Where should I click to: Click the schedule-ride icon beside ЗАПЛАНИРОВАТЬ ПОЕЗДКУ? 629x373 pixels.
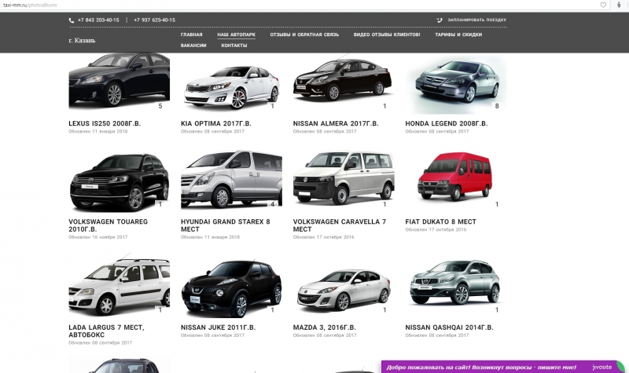coord(440,20)
